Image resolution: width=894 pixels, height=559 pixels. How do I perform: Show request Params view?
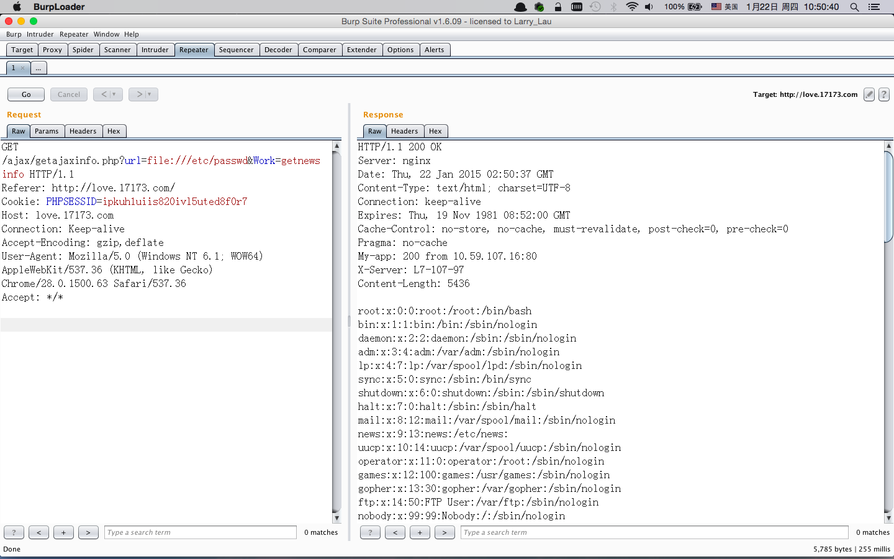point(47,131)
